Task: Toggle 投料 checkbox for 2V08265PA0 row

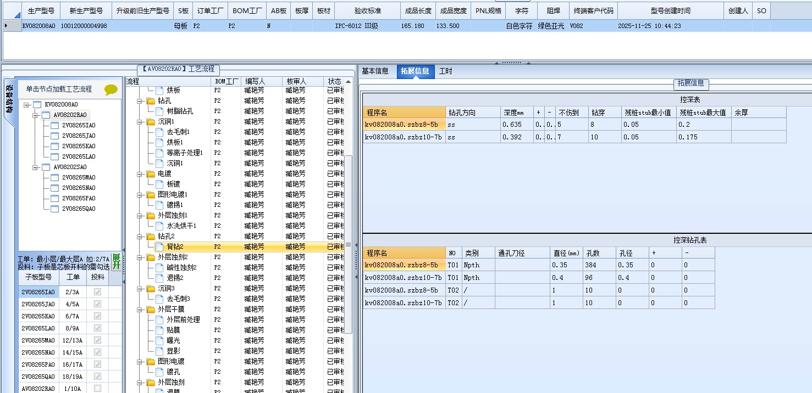Action: (97, 364)
